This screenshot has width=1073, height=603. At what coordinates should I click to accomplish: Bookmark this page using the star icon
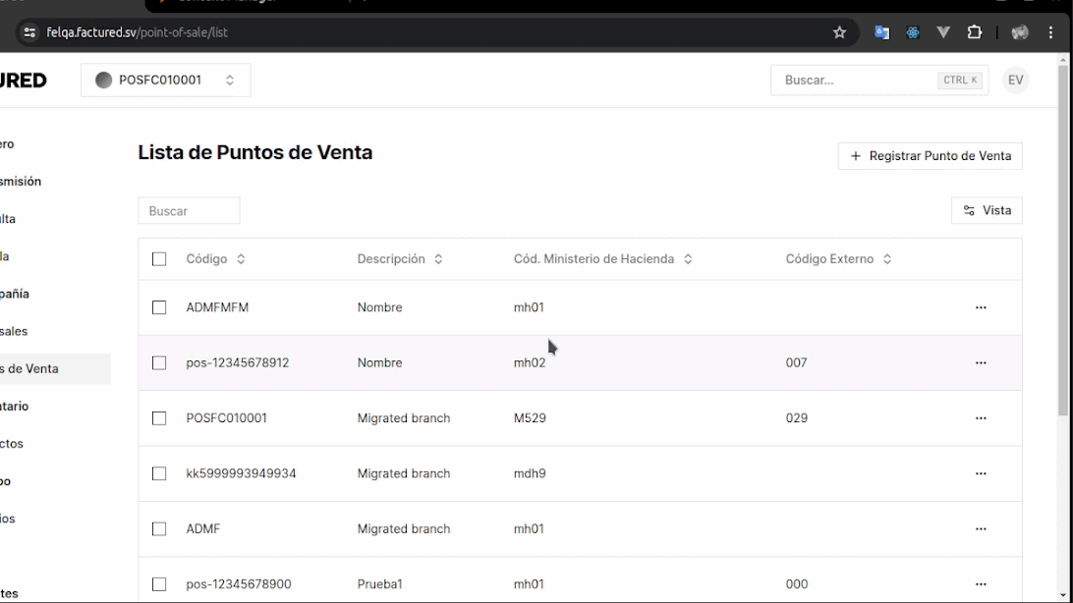(x=839, y=31)
